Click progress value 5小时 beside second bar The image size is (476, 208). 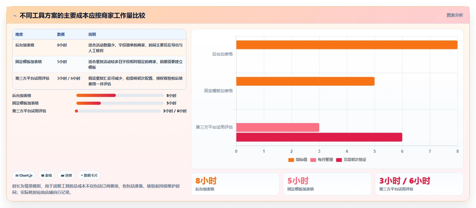(171, 103)
